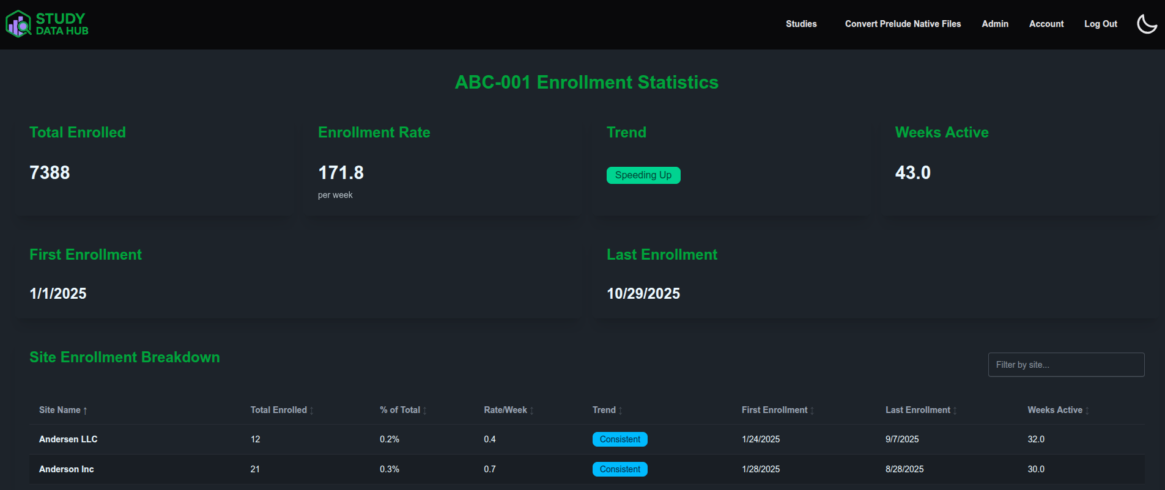
Task: Click 1/24/2025 in Andersen LLC row
Action: [x=761, y=439]
